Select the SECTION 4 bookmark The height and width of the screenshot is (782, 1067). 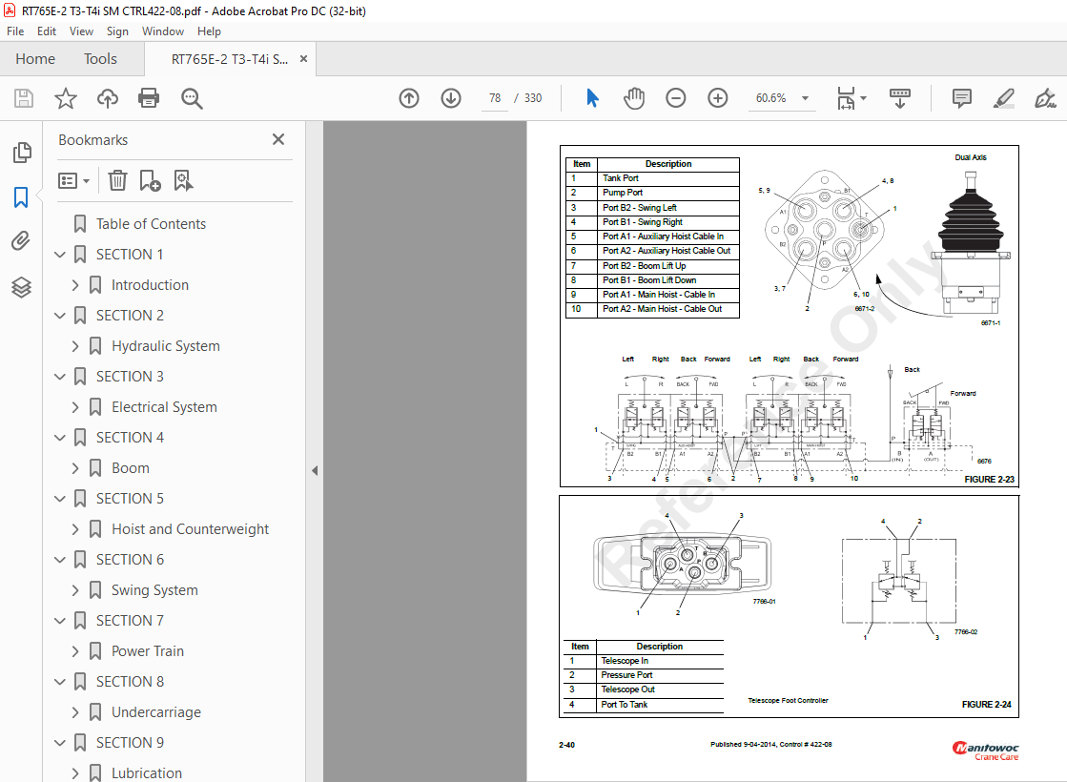click(x=130, y=438)
